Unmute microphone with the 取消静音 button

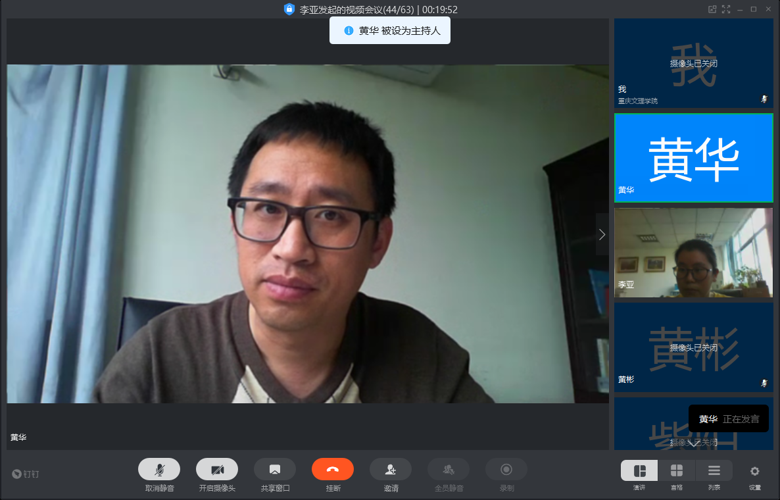tap(159, 469)
